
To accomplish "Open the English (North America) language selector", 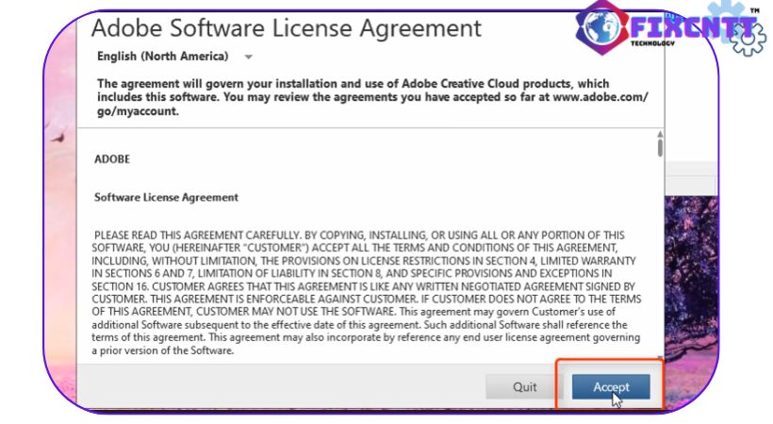I will click(163, 57).
